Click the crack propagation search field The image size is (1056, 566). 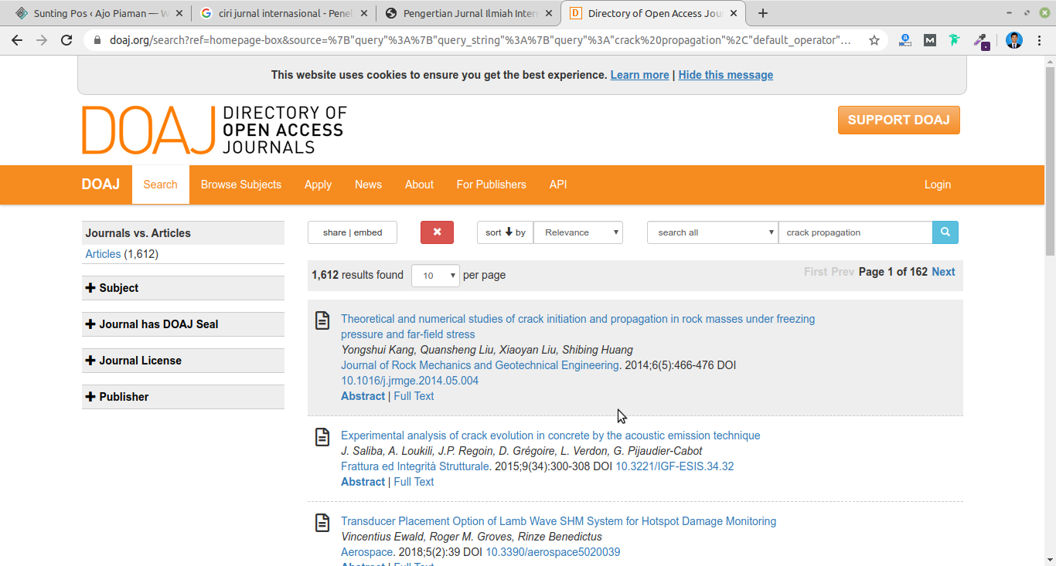tap(855, 232)
